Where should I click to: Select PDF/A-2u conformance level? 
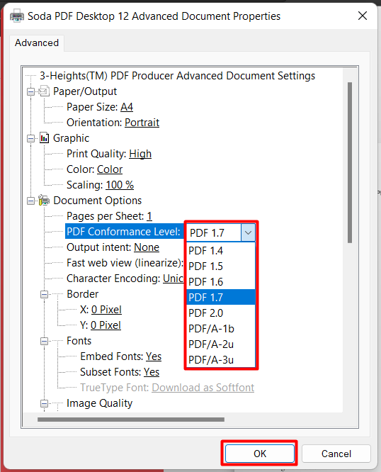(221, 344)
